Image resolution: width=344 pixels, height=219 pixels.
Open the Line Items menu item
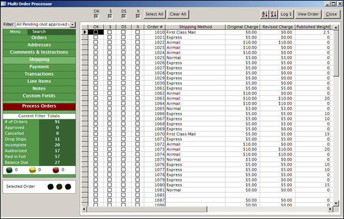(39, 81)
